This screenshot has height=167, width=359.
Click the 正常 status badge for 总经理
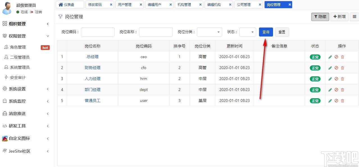[315, 57]
